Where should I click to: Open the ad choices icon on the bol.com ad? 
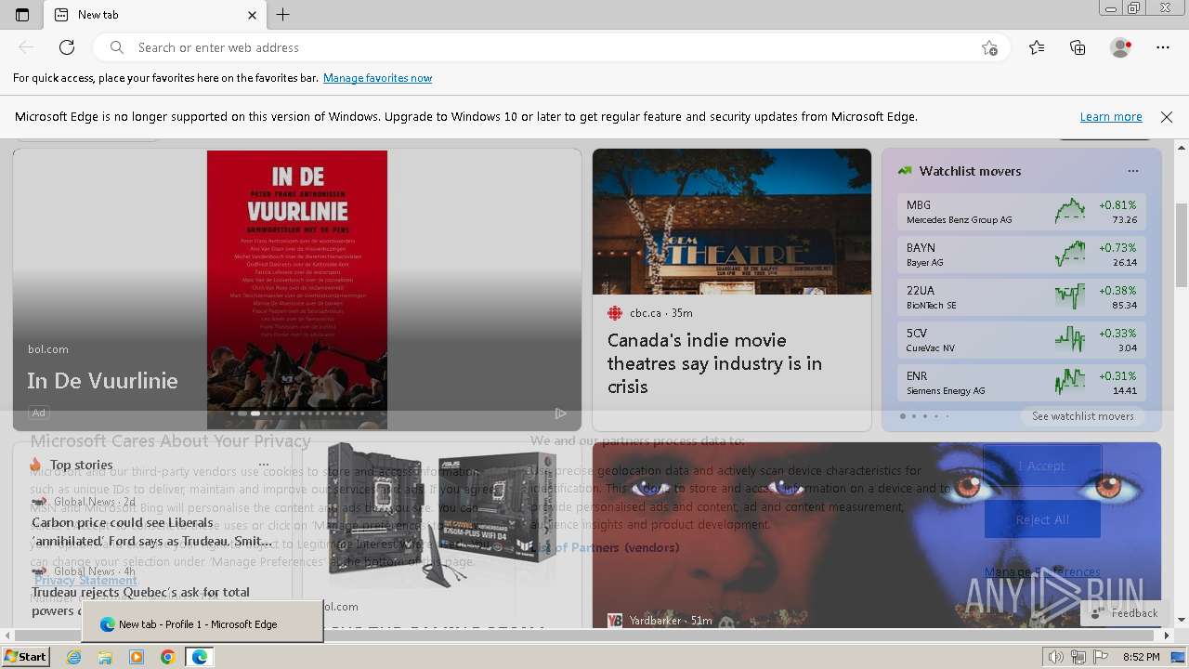point(560,413)
